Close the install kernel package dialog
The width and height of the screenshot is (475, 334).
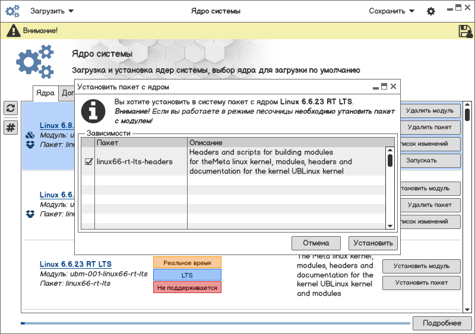click(x=393, y=87)
